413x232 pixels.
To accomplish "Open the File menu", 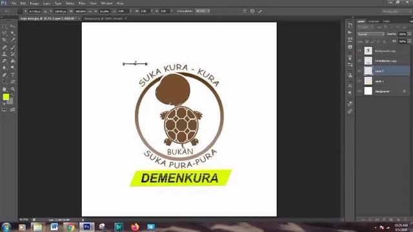I will tap(14, 3).
